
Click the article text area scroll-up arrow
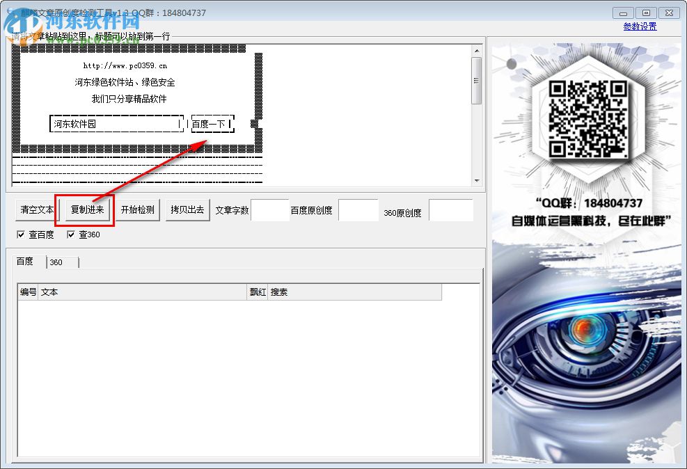[x=477, y=51]
